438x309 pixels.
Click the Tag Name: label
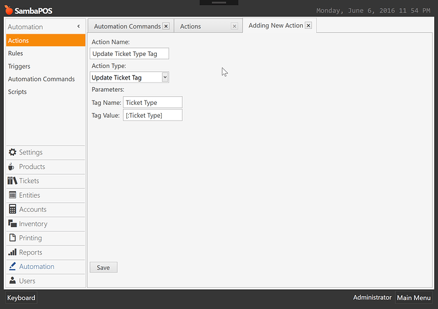106,103
